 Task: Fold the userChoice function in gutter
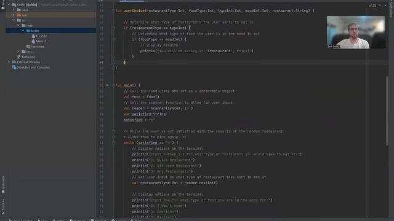pyautogui.click(x=113, y=11)
